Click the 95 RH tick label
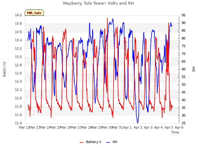198x148 pixels. [183, 15]
